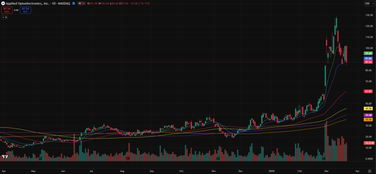The image size is (376, 174).
Task: Click the yellow 45.56 moving average label
Action: (x=368, y=109)
